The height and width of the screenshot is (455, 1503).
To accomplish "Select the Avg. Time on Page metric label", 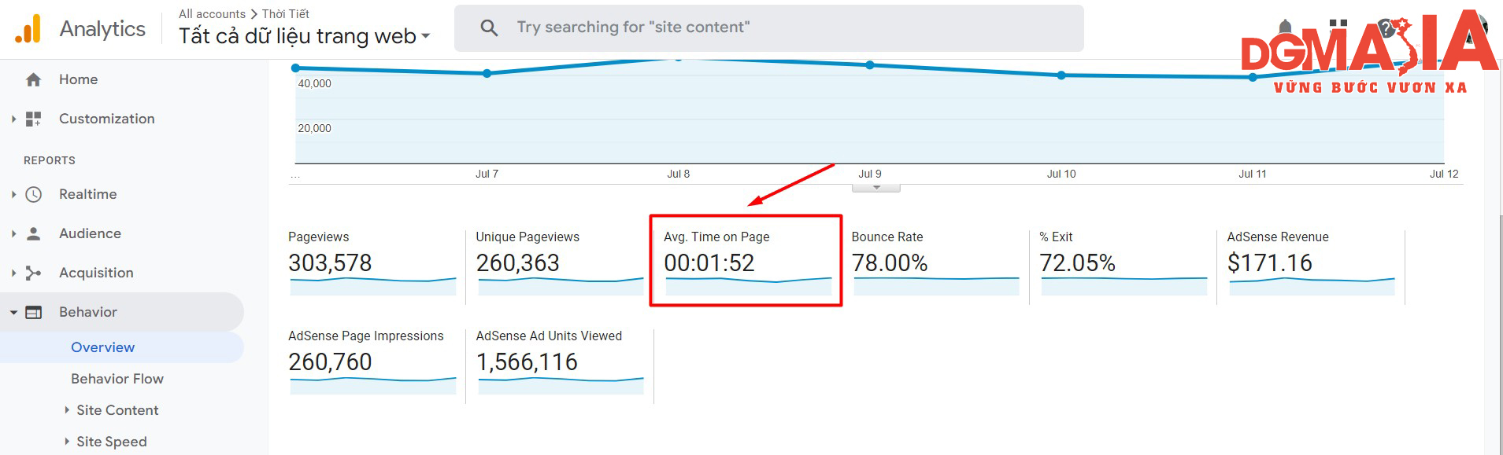I will pos(716,237).
